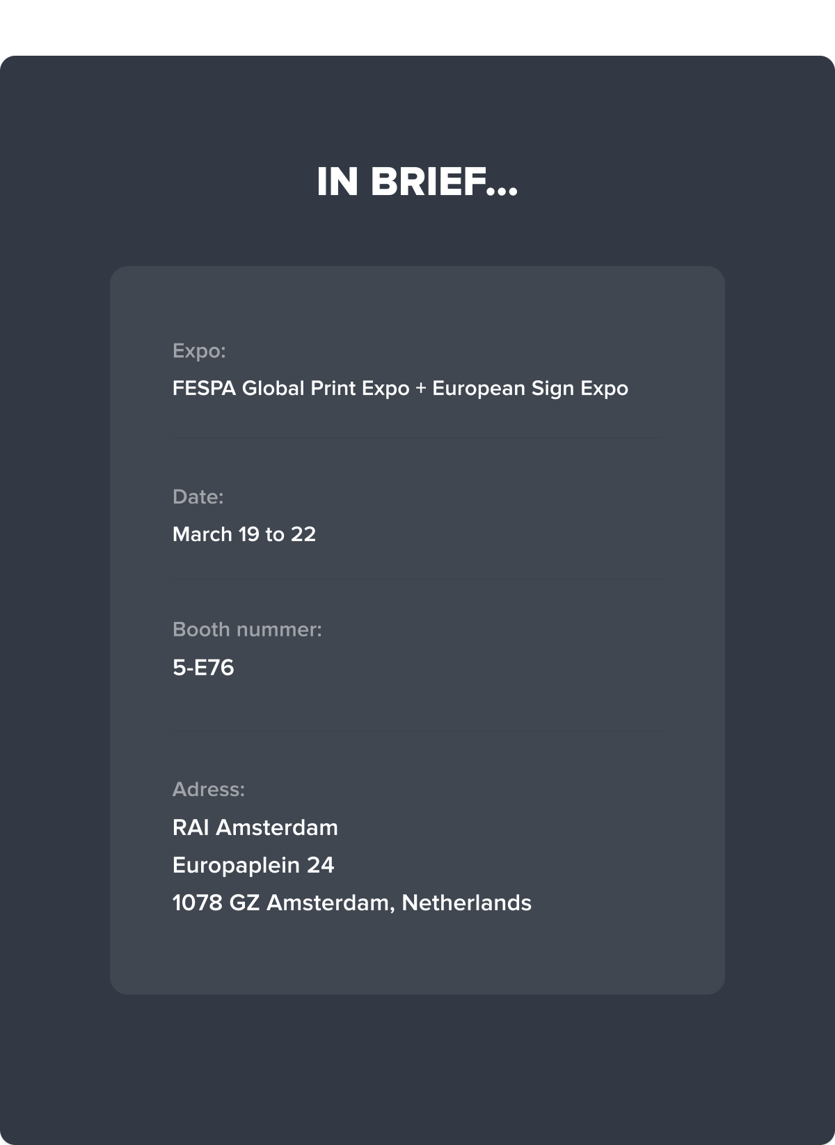Click RAI Amsterdam venue name

point(255,827)
